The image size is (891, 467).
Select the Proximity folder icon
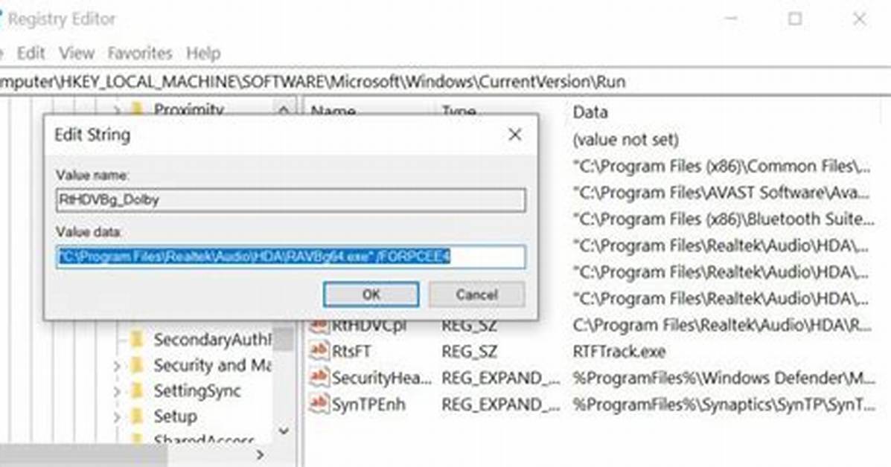click(137, 109)
